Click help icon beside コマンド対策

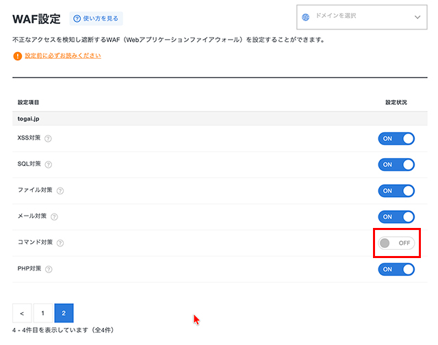pyautogui.click(x=60, y=243)
